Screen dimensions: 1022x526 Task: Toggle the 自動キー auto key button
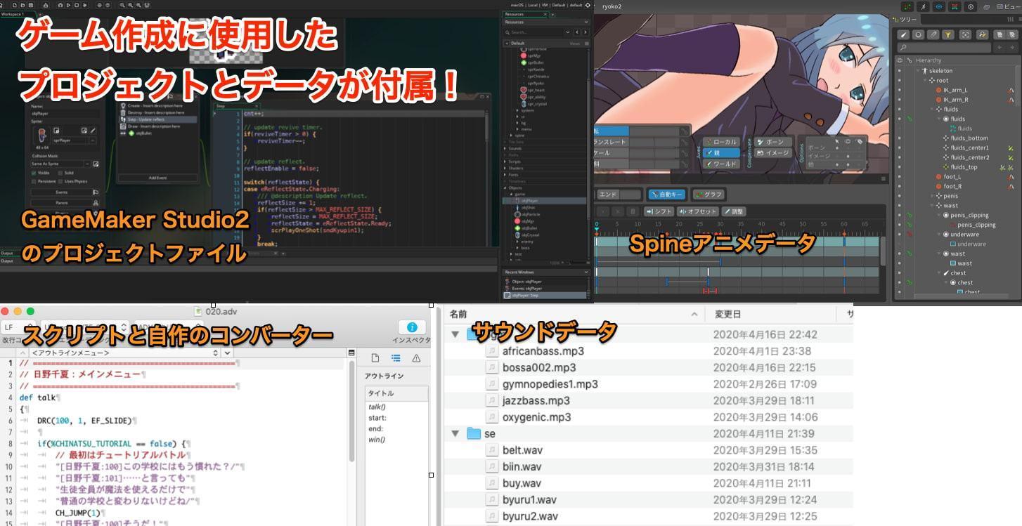(x=666, y=195)
